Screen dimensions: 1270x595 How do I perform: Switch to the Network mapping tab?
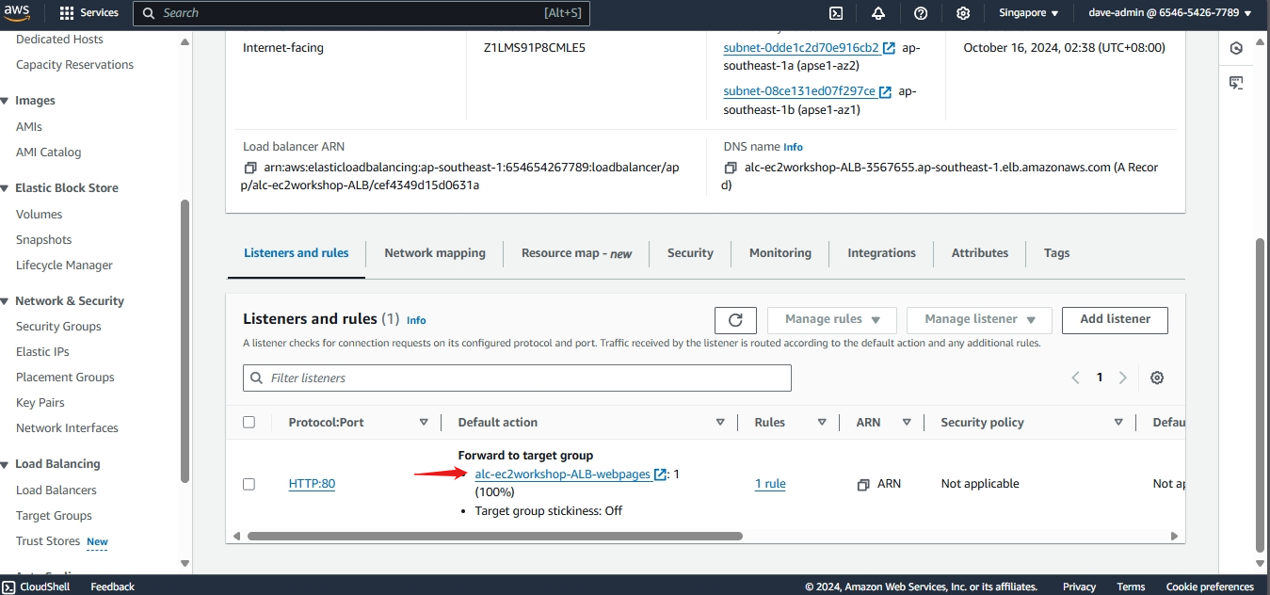pyautogui.click(x=435, y=253)
